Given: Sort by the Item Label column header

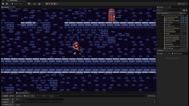Looking at the screenshot, I should point(165,13).
